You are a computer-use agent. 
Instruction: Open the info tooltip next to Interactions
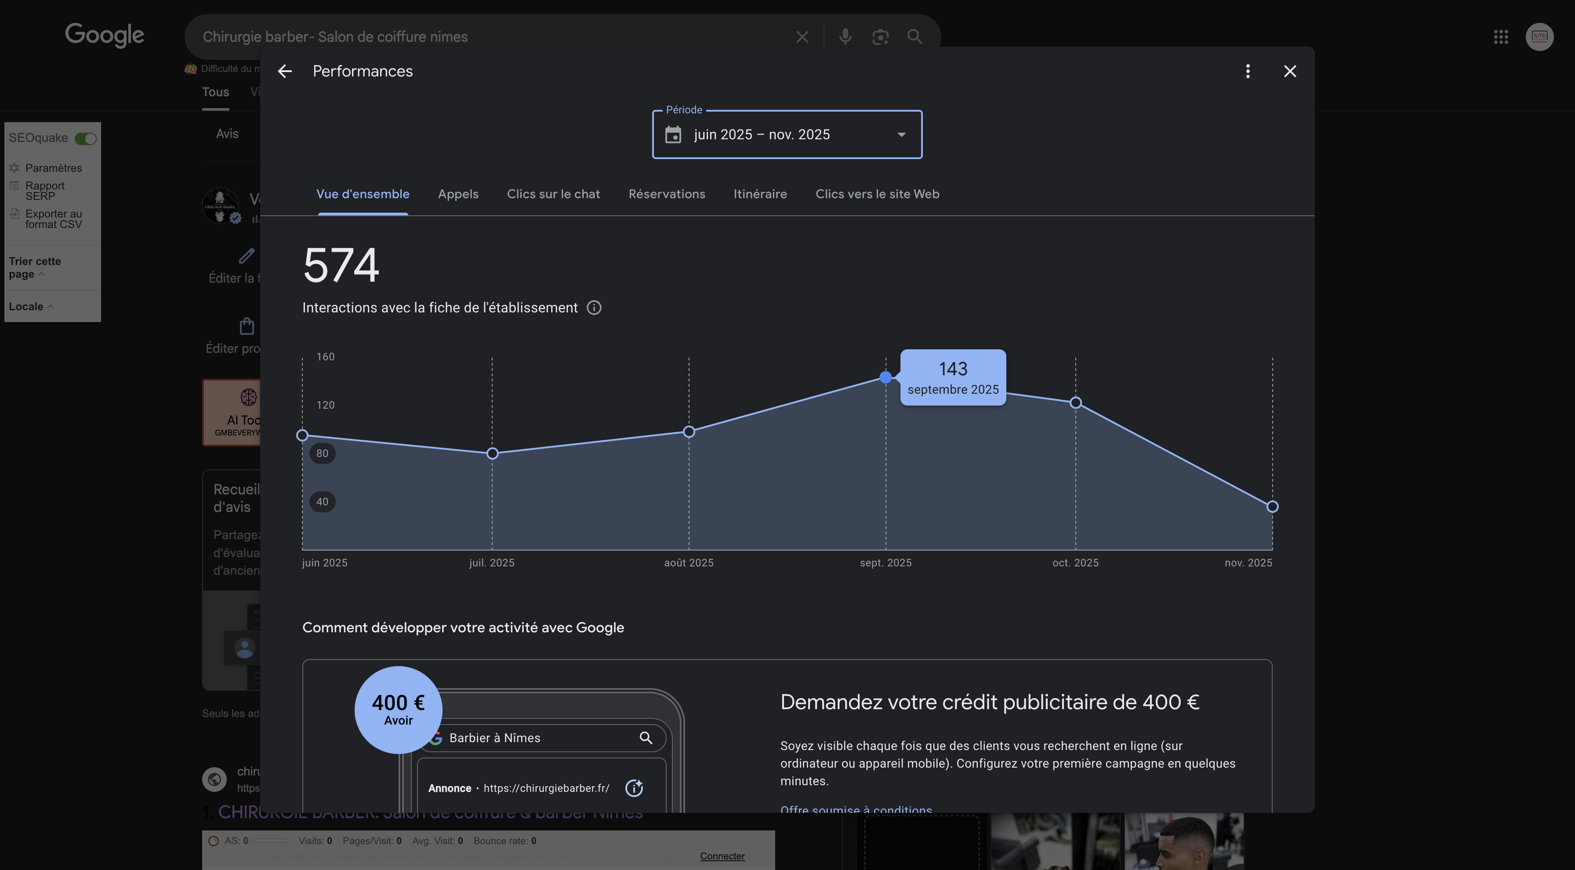tap(594, 308)
